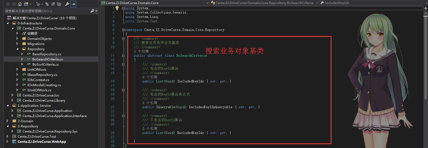Image resolution: width=428 pixels, height=148 pixels.
Task: Collapse the BoSearchCriteria class outlining box
Action: tap(123, 56)
